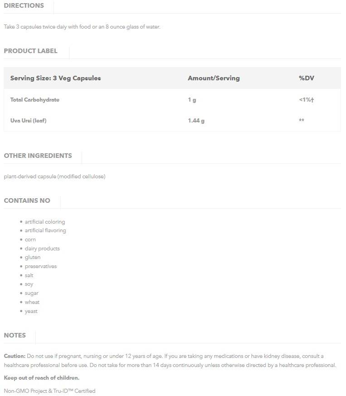Select the Total Carbohydrate row label
Image resolution: width=346 pixels, height=396 pixels.
(x=35, y=100)
